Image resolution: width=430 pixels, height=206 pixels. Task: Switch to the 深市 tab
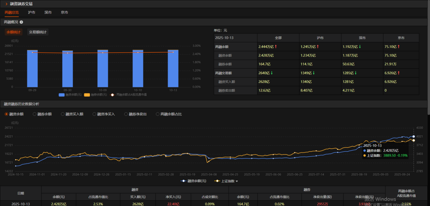point(48,12)
